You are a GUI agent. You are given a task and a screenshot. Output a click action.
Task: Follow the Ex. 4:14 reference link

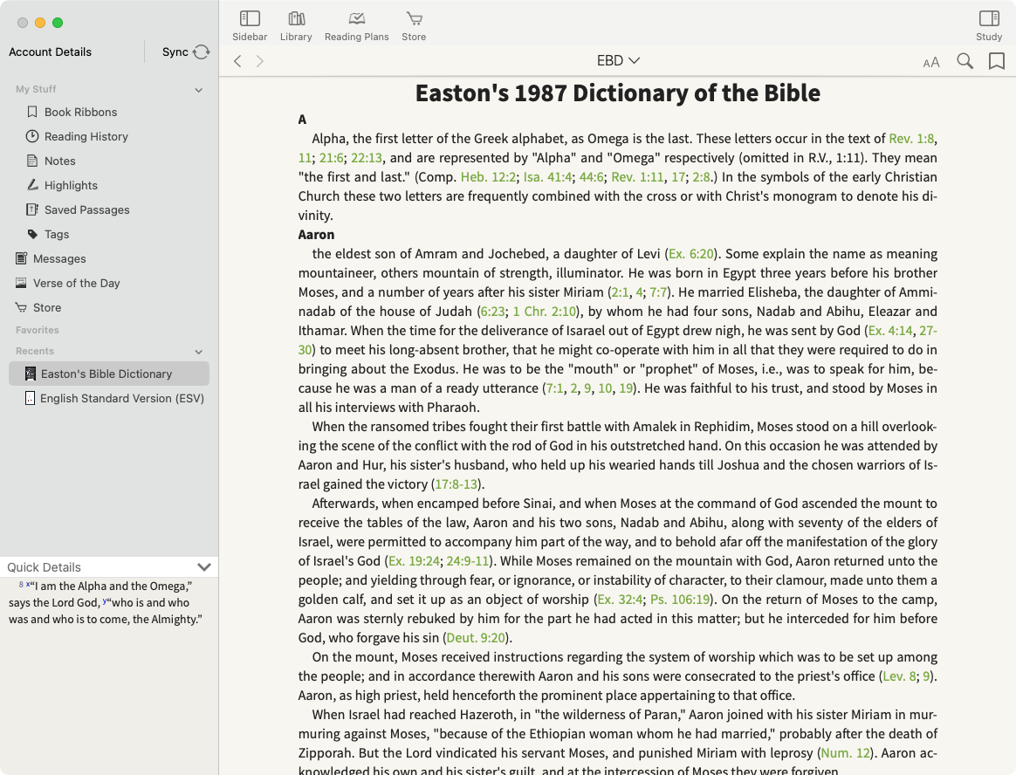click(x=890, y=331)
